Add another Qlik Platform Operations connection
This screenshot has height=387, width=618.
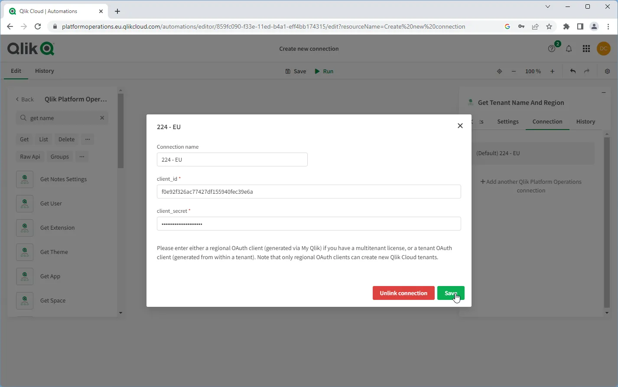[531, 186]
